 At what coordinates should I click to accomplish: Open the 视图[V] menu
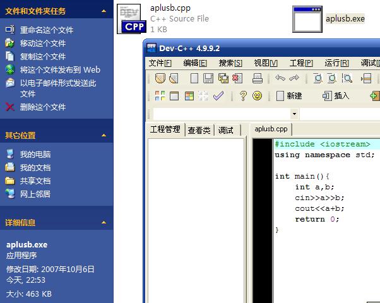coord(266,63)
